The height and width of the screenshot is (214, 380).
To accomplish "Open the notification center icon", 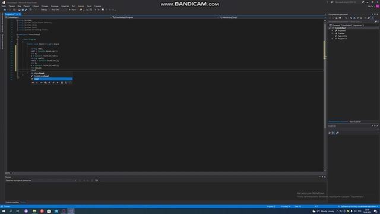I will pos(375,212).
